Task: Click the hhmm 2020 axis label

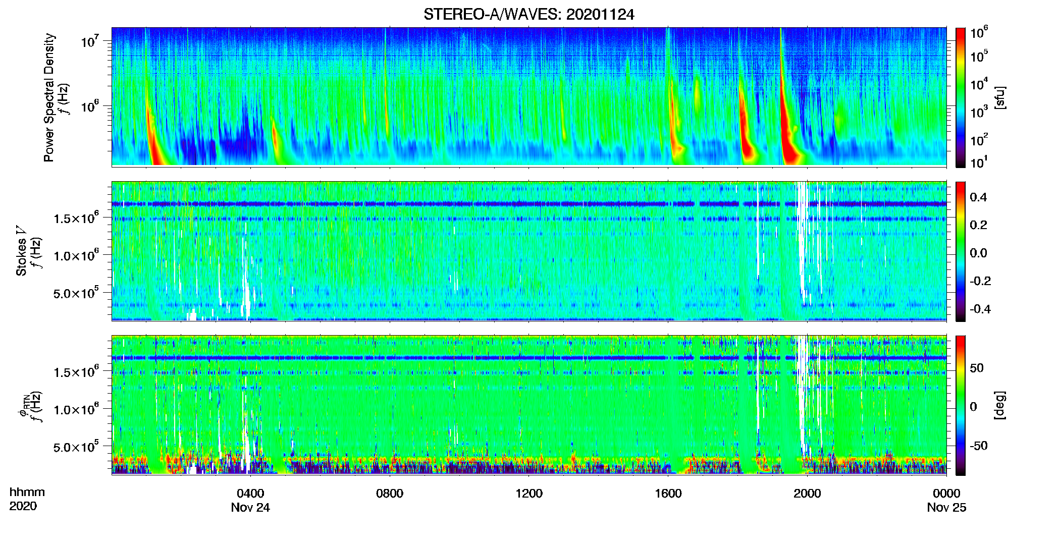Action: point(27,499)
